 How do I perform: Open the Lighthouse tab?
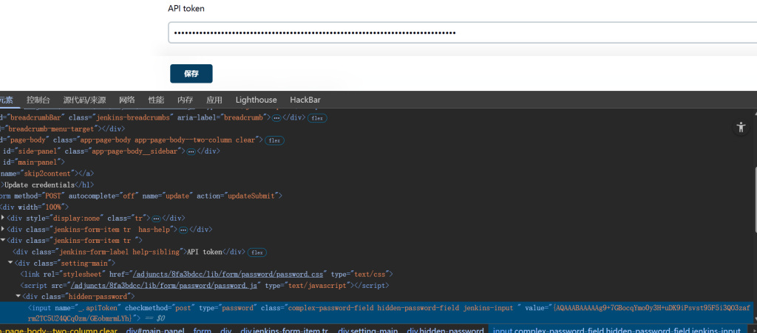pyautogui.click(x=256, y=100)
